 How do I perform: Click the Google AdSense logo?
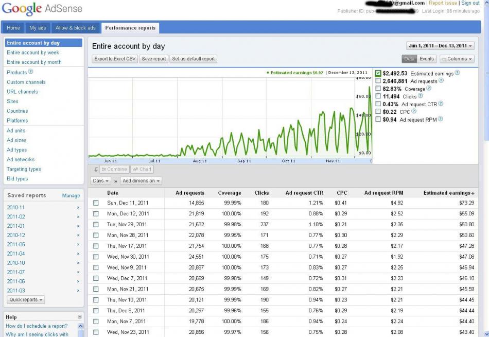click(42, 8)
